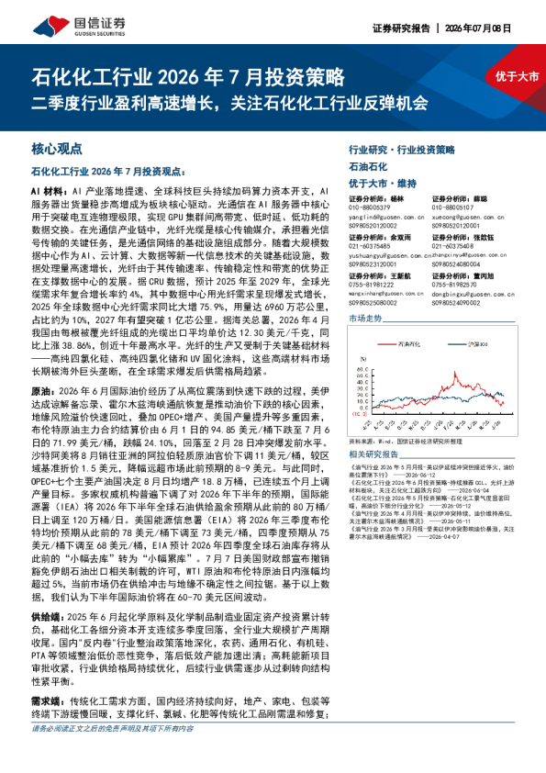Click the 行业研究·行业投资策略 category heading
546x773 pixels.
click(x=402, y=150)
